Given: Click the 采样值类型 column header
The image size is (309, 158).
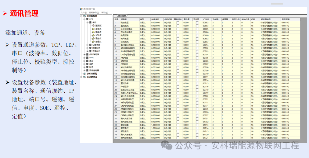Looking at the screenshot, I should point(271,19).
